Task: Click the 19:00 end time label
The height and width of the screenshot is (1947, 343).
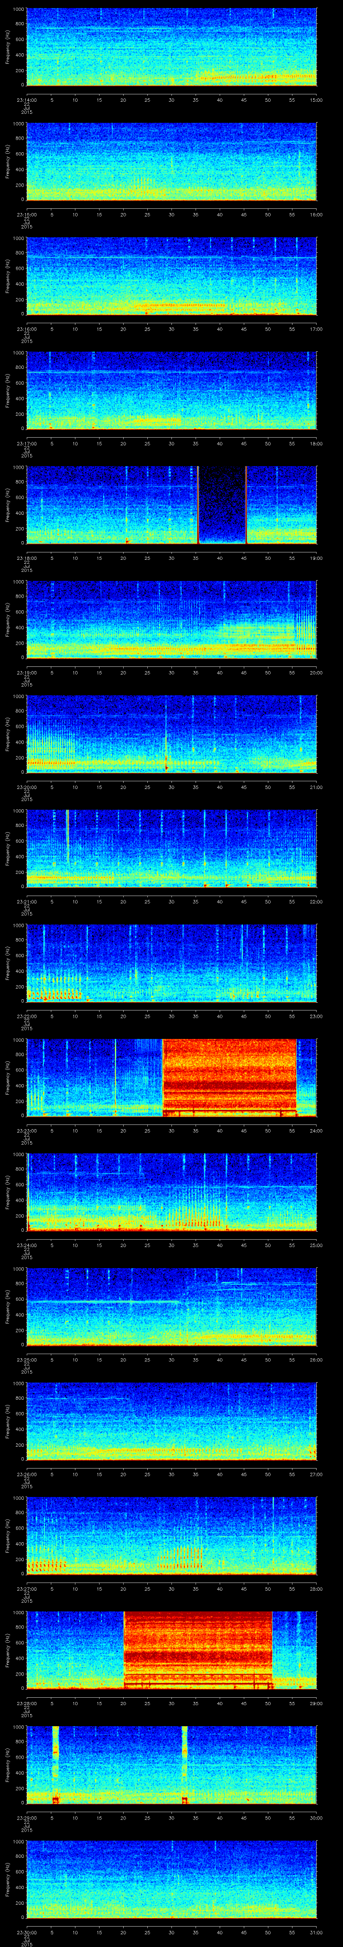Action: point(316,558)
